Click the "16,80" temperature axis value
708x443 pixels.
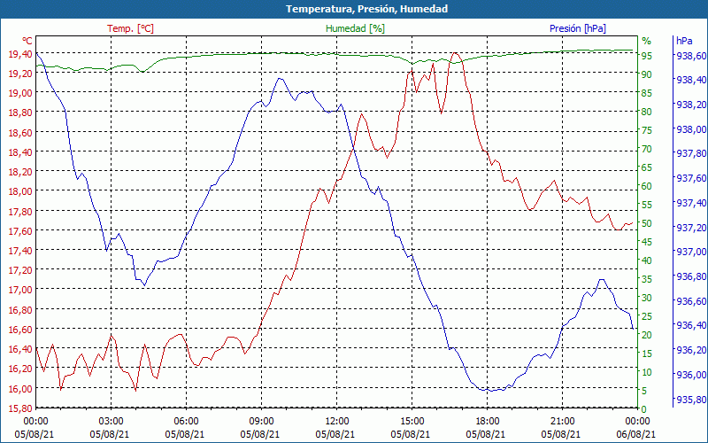pyautogui.click(x=19, y=309)
